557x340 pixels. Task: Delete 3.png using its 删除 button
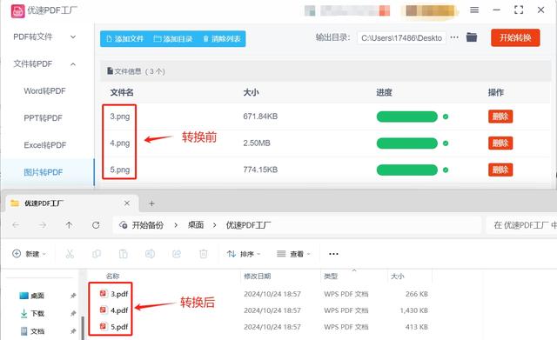(500, 117)
